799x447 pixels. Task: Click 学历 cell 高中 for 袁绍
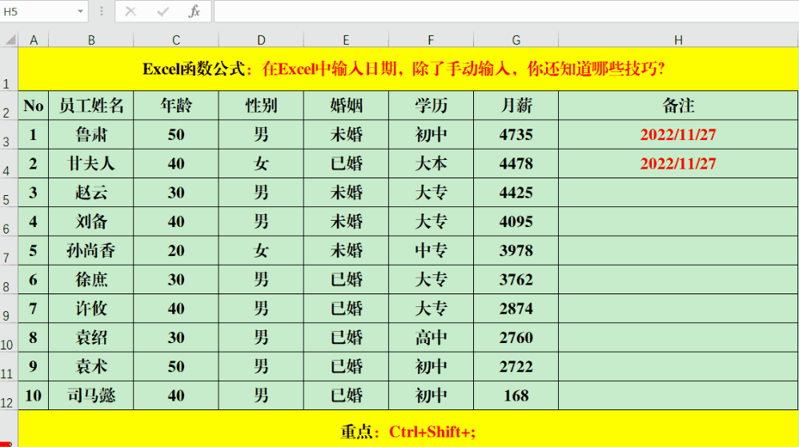(431, 338)
